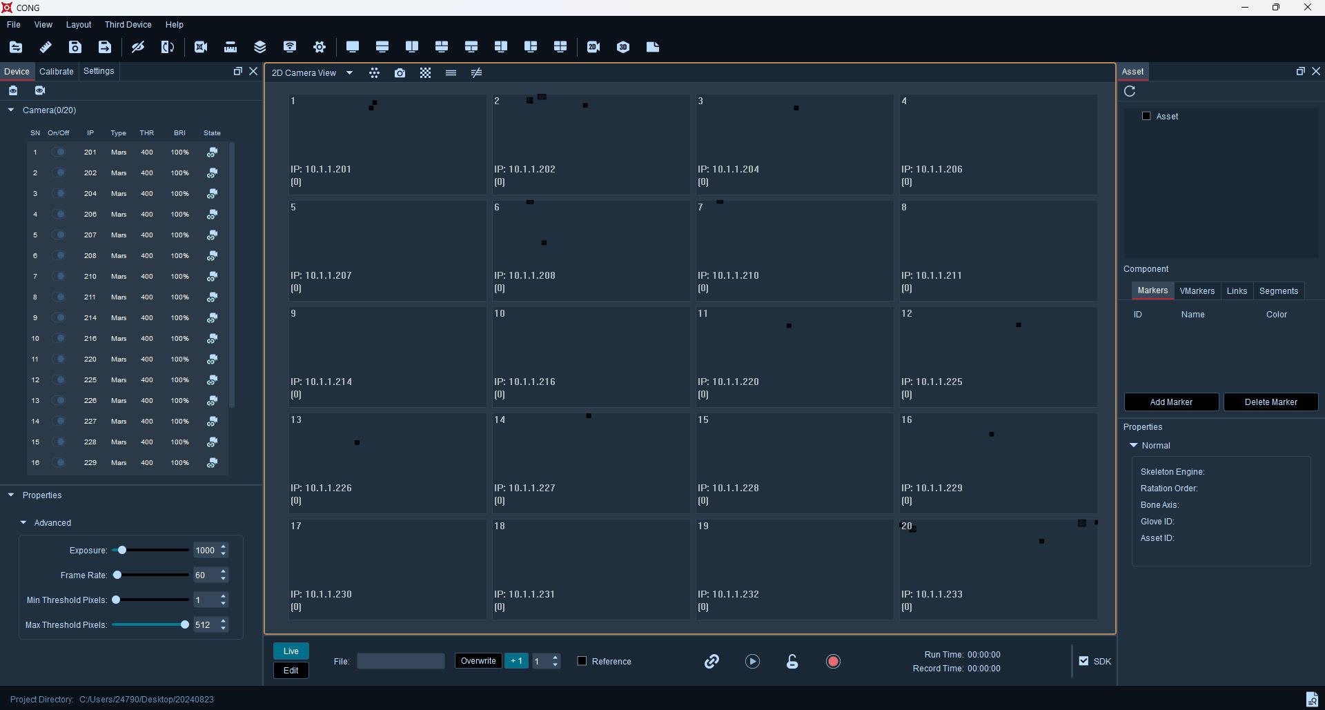Click the Add Marker button
Screen dimensions: 1325x710
tap(1171, 402)
